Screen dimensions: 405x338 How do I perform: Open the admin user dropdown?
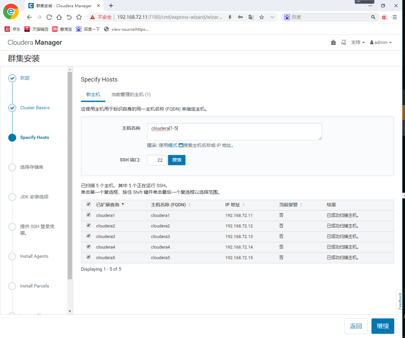pos(381,43)
